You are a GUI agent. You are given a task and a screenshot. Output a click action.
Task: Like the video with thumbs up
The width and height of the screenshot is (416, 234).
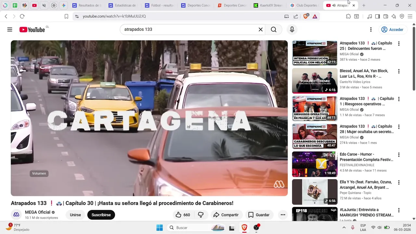click(183, 215)
